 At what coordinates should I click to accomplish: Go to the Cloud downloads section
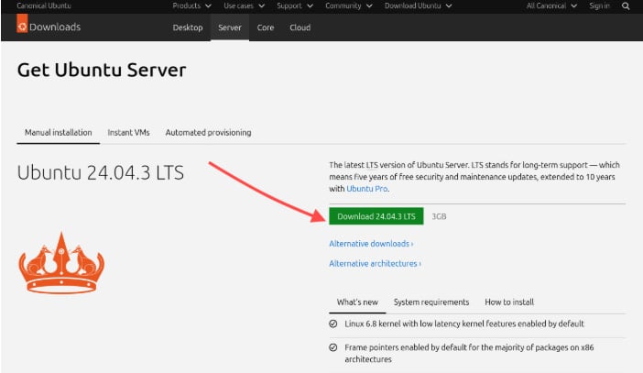300,27
